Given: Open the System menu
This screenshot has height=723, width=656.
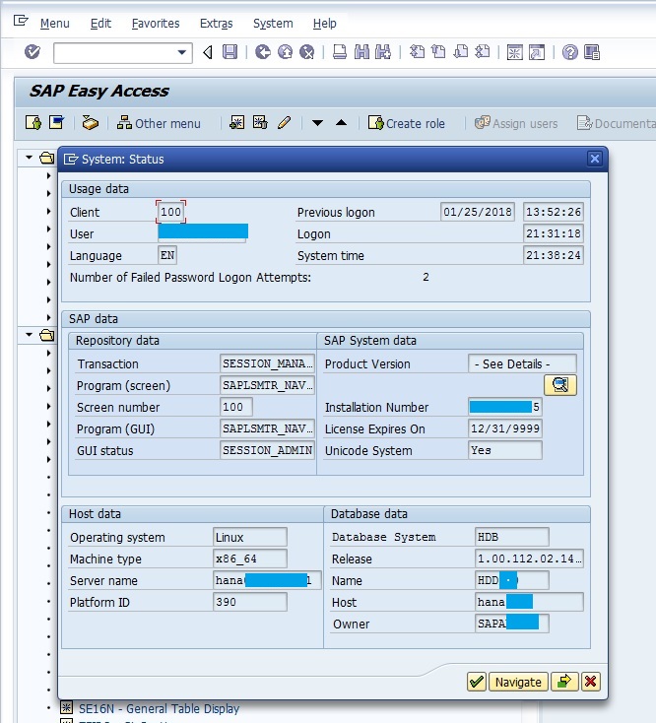Looking at the screenshot, I should (273, 23).
